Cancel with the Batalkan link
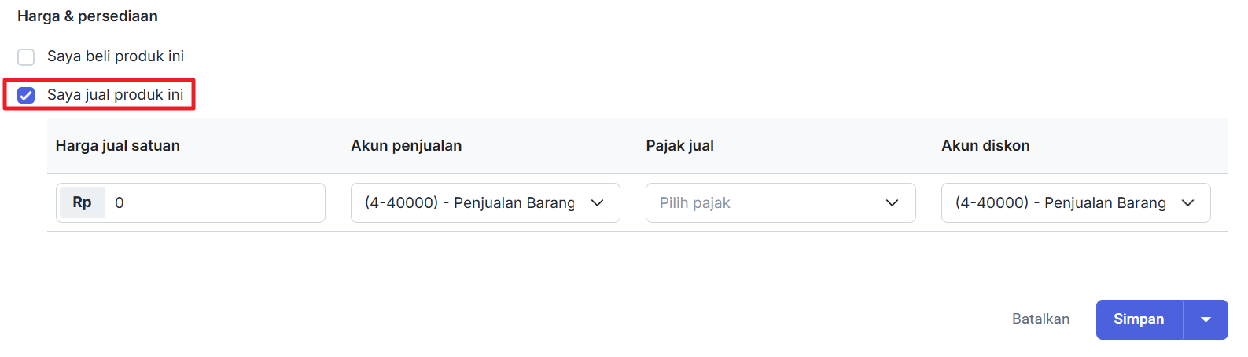The width and height of the screenshot is (1248, 357). [1040, 319]
